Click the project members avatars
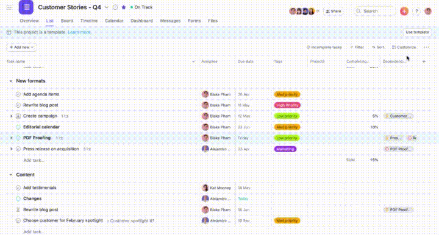 302,11
